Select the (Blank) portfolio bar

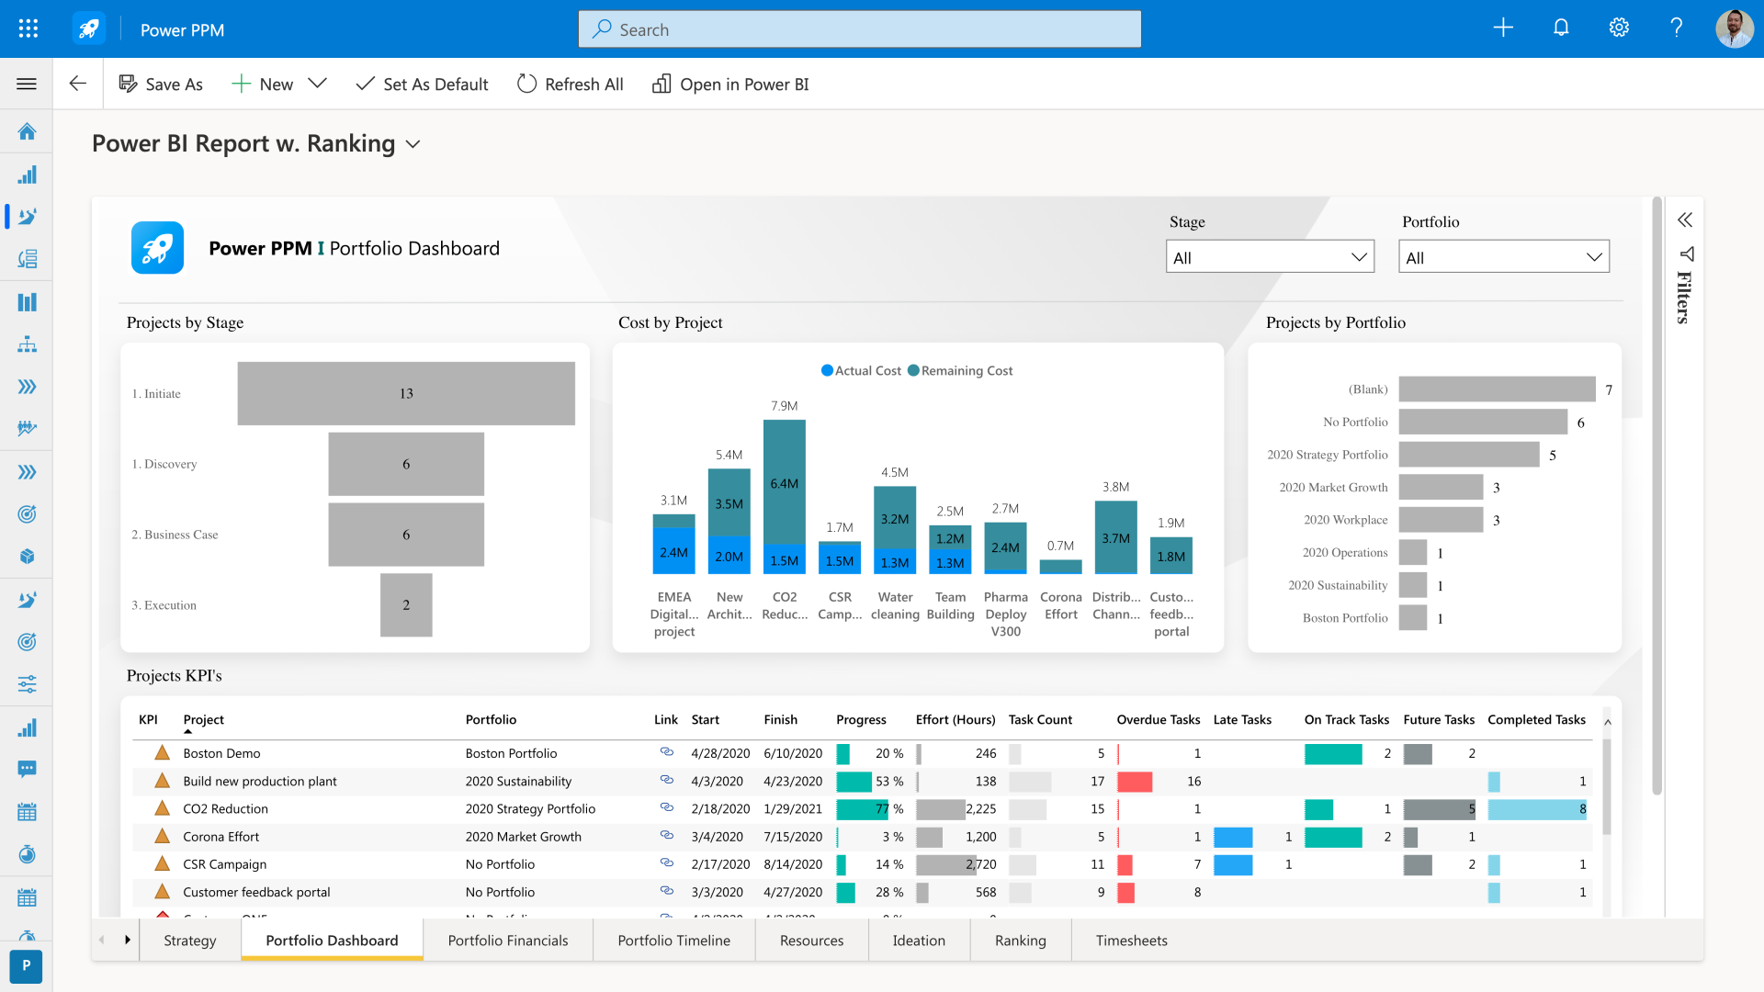point(1497,389)
